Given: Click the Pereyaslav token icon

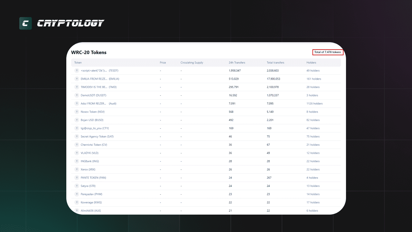Looking at the screenshot, I should pyautogui.click(x=77, y=194).
